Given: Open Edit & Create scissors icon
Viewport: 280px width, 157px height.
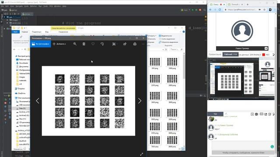Looking at the screenshot, I should tap(114, 44).
